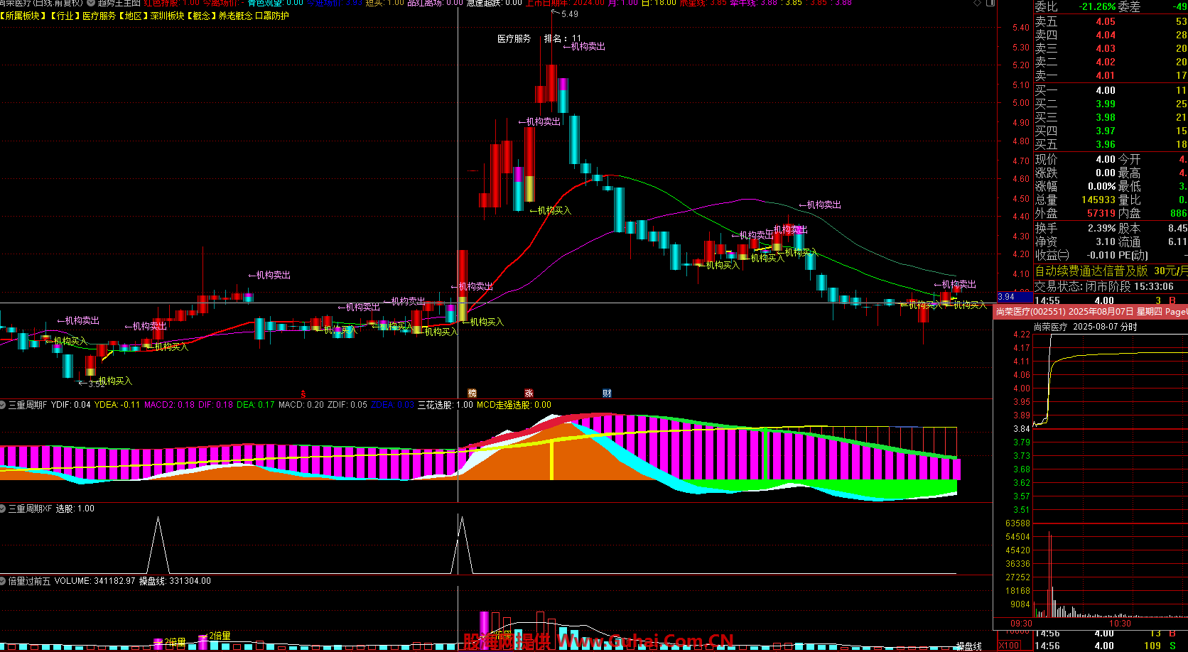
Task: Click the 榜 event marker icon
Action: pos(472,393)
